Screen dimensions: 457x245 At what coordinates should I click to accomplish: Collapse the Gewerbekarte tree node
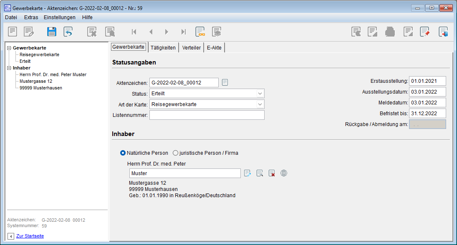pos(9,48)
